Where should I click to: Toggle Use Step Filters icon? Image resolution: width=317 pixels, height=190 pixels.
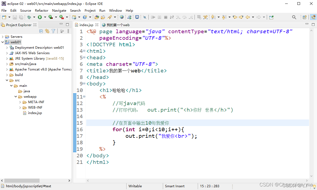[x=205, y=17]
